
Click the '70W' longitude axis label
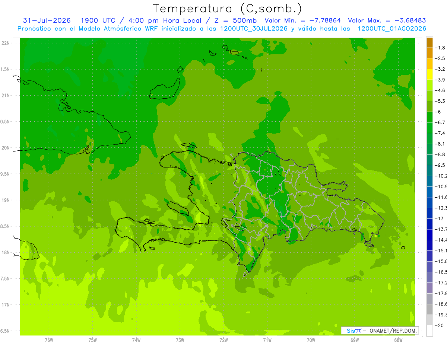click(311, 340)
